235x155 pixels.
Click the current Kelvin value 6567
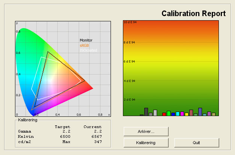coord(95,137)
